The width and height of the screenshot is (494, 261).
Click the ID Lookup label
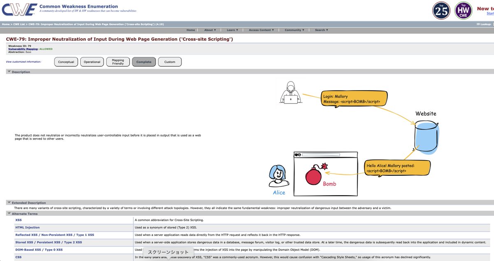484,24
